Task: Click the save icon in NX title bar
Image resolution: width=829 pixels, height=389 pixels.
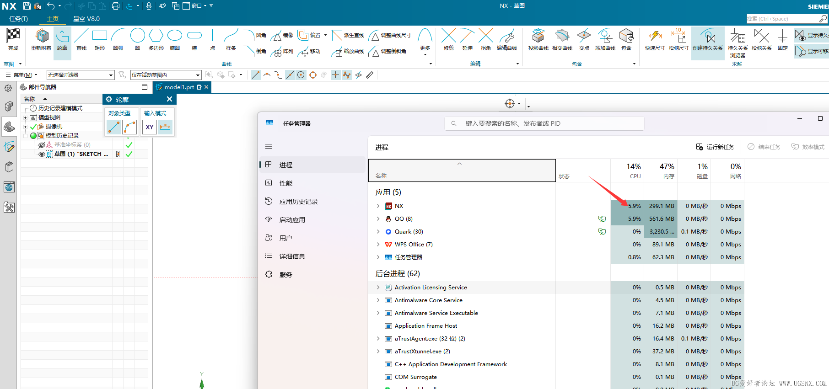Action: (x=27, y=6)
